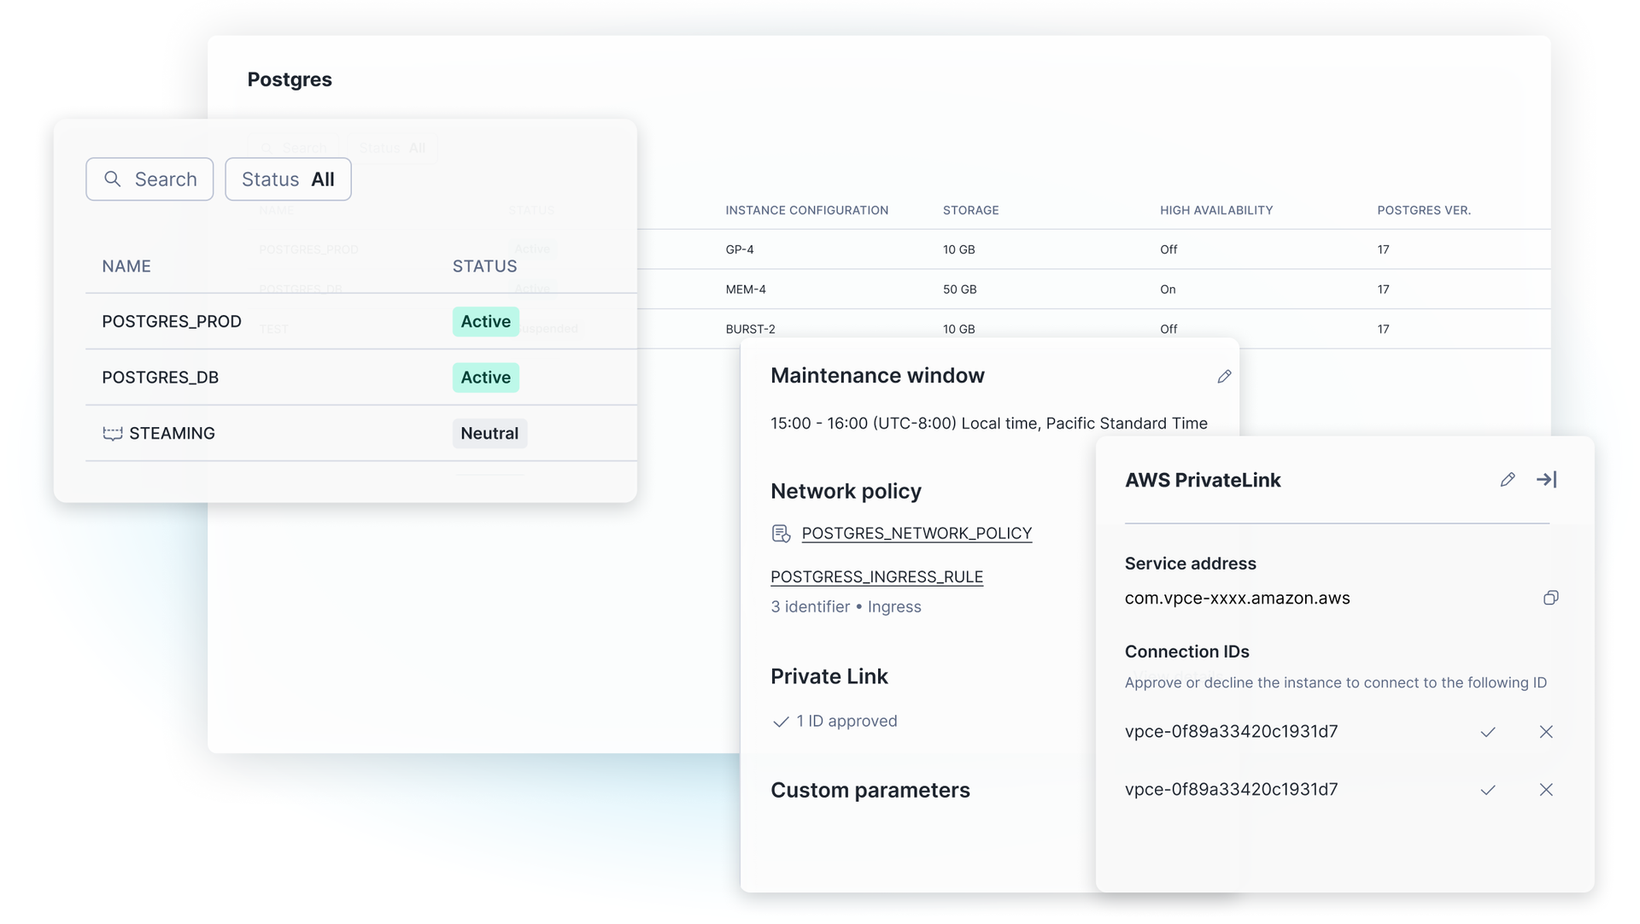The height and width of the screenshot is (924, 1640).
Task: Click the On high availability value
Action: pyautogui.click(x=1168, y=289)
